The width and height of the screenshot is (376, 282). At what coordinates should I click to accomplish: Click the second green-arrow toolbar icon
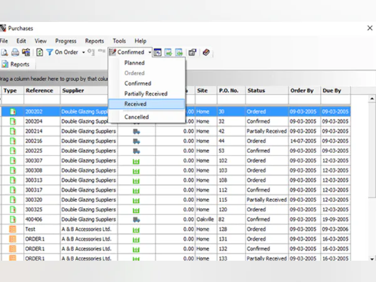click(x=179, y=52)
